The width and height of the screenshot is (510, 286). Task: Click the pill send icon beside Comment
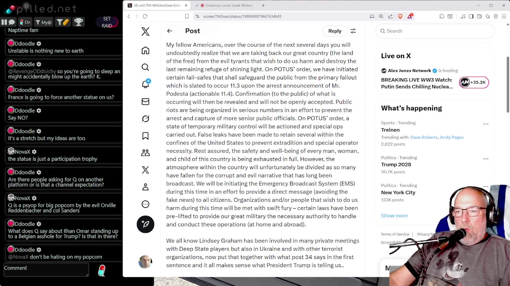[x=102, y=271]
